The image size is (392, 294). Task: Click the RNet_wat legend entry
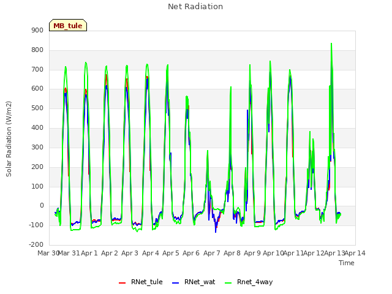194,282
